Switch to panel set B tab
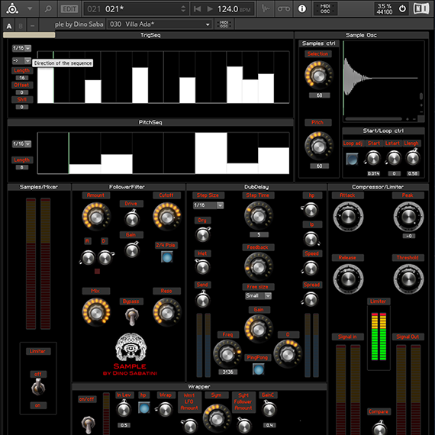435x435 pixels. [21, 26]
